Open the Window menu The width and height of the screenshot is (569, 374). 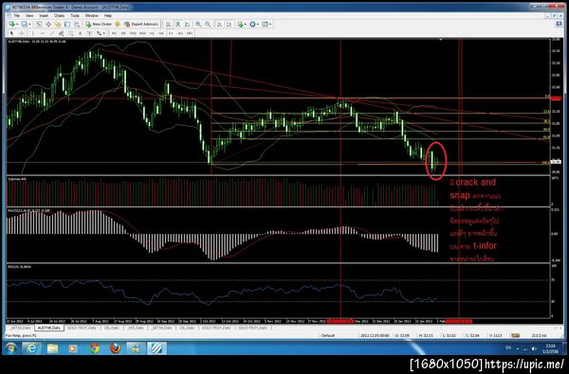tap(91, 15)
